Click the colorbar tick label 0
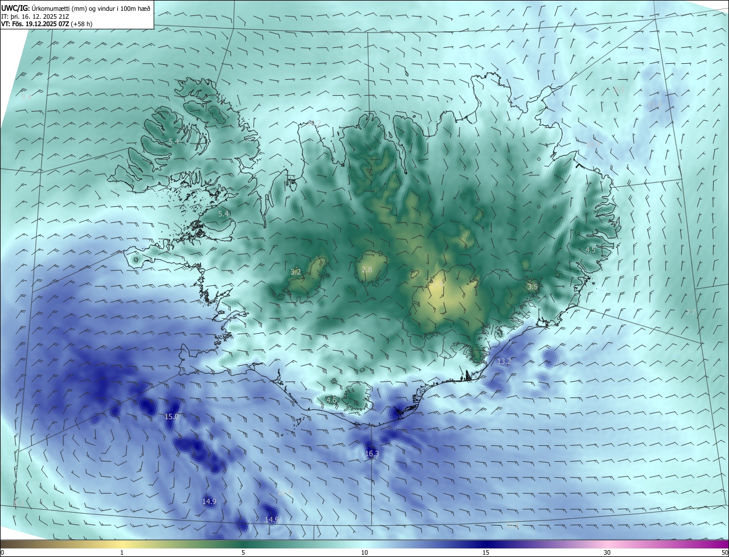The height and width of the screenshot is (557, 729). tap(2, 552)
